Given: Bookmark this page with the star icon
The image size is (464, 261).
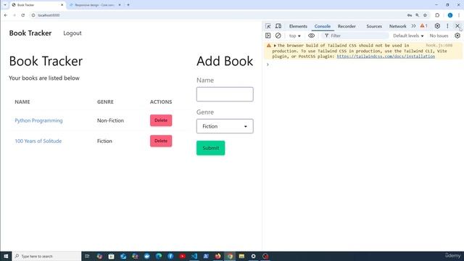Looking at the screenshot, I should [x=426, y=15].
